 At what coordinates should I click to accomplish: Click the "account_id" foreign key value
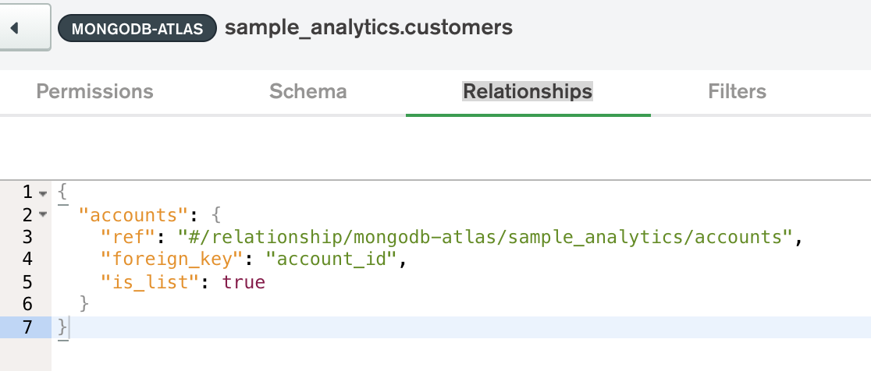click(331, 259)
